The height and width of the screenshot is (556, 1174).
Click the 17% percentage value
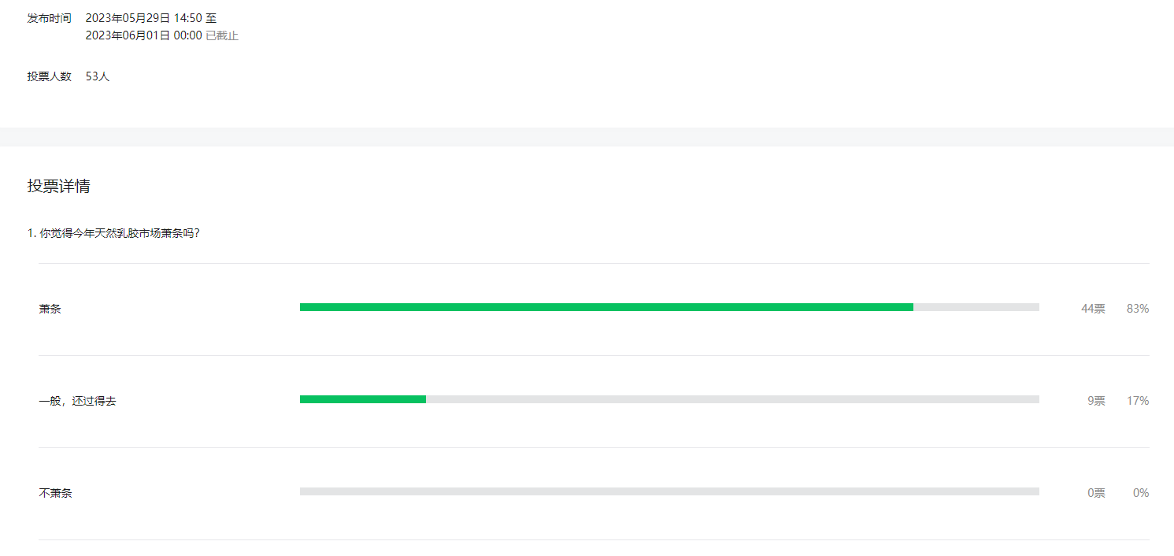point(1138,401)
